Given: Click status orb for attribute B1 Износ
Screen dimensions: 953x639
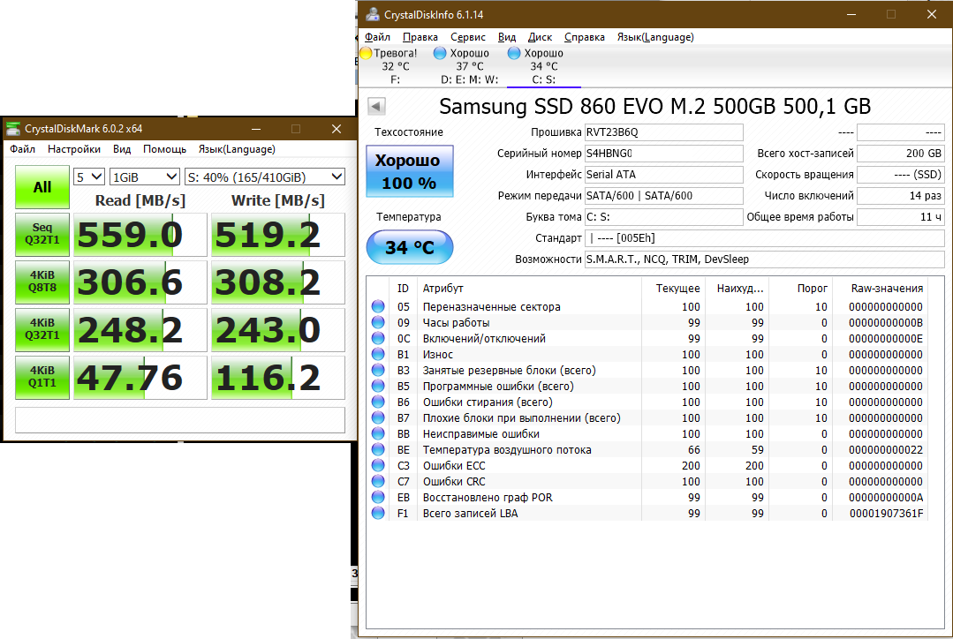Looking at the screenshot, I should point(378,354).
